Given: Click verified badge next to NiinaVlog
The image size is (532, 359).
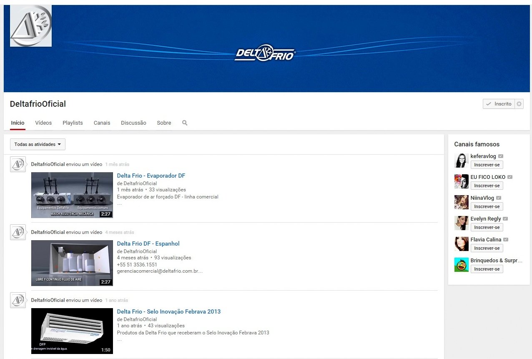Looking at the screenshot, I should [499, 198].
